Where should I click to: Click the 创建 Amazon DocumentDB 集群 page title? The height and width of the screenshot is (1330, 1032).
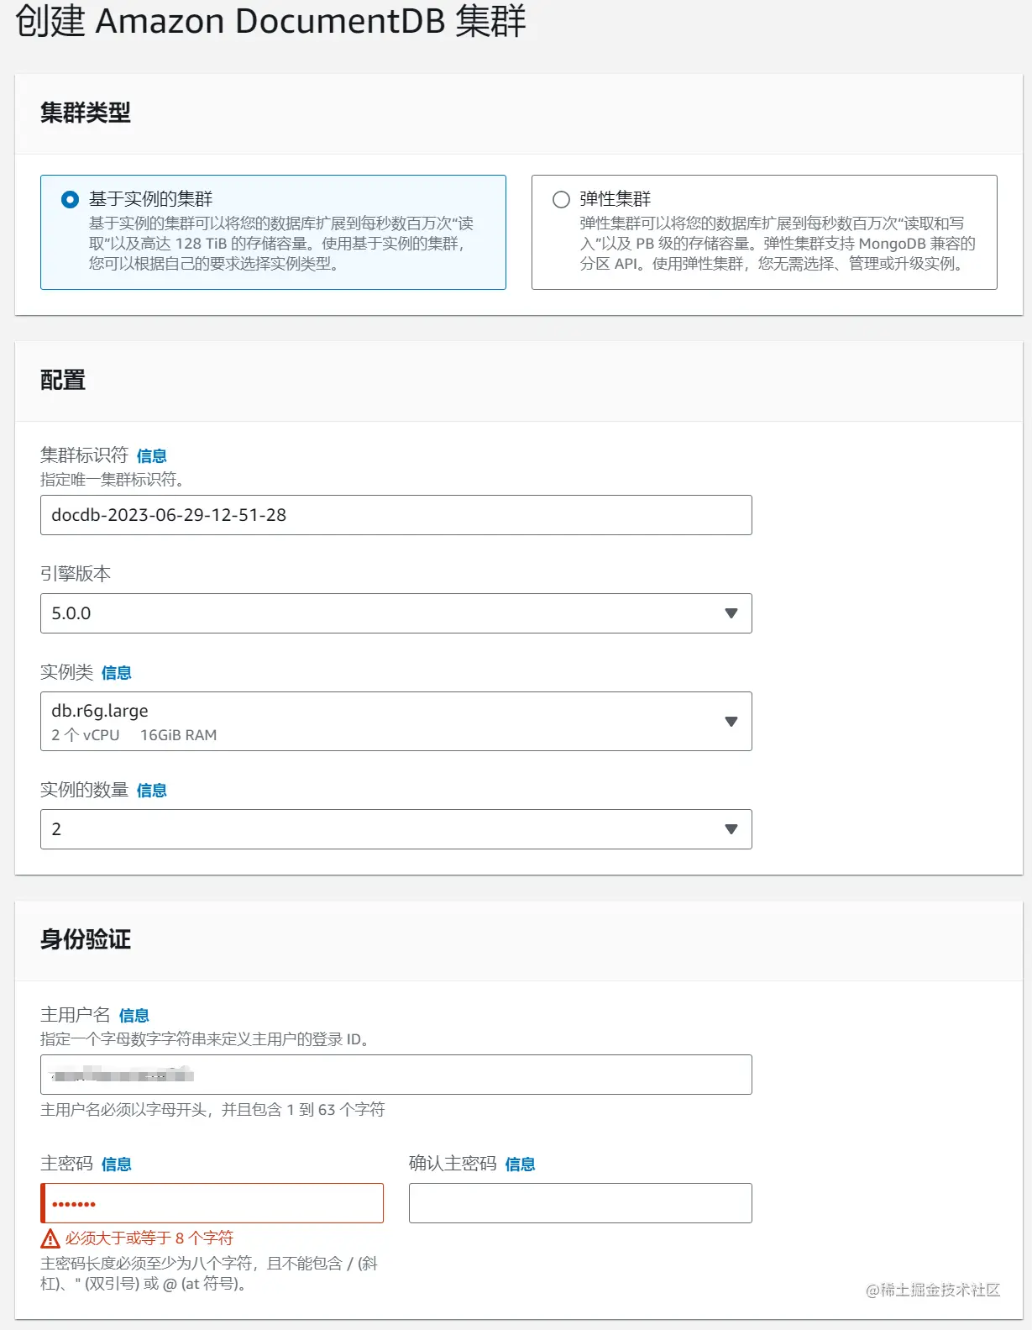click(x=270, y=21)
